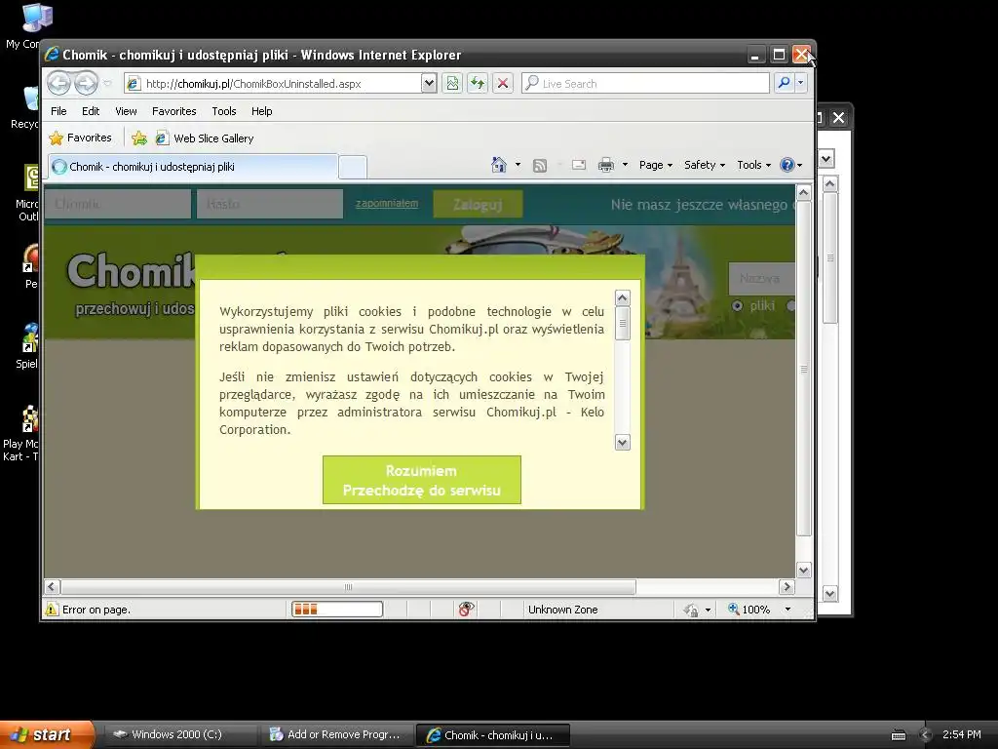Click the horizontal scroll left arrow

coord(53,586)
